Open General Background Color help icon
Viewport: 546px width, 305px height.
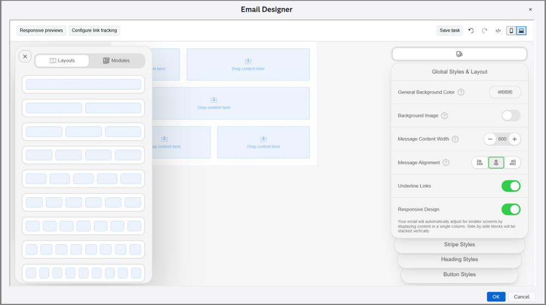(x=461, y=92)
